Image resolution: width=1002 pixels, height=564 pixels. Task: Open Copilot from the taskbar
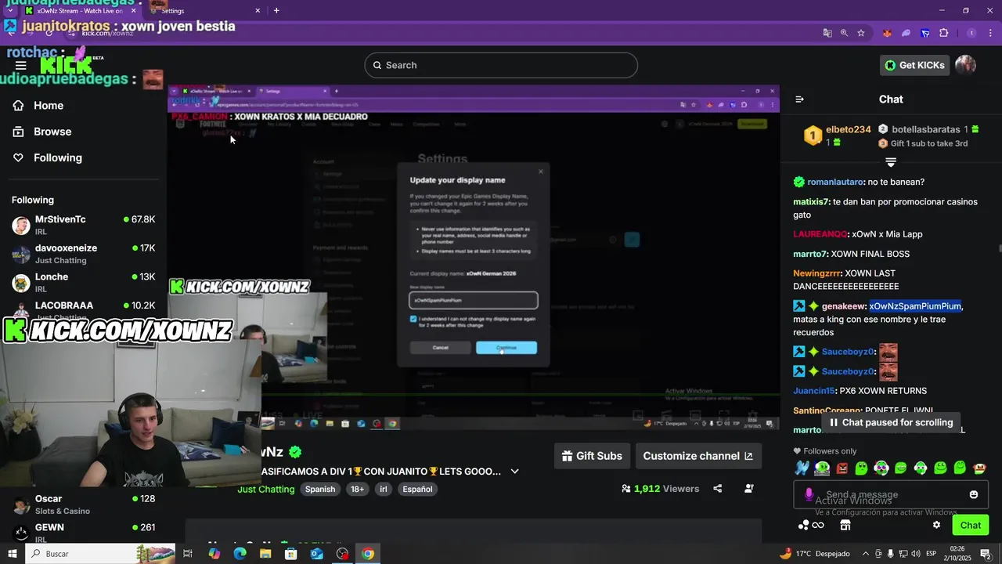214,554
